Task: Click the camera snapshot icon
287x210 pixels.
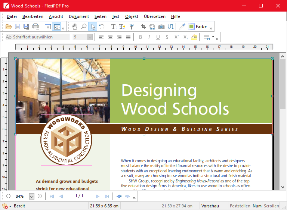Action: point(161,26)
